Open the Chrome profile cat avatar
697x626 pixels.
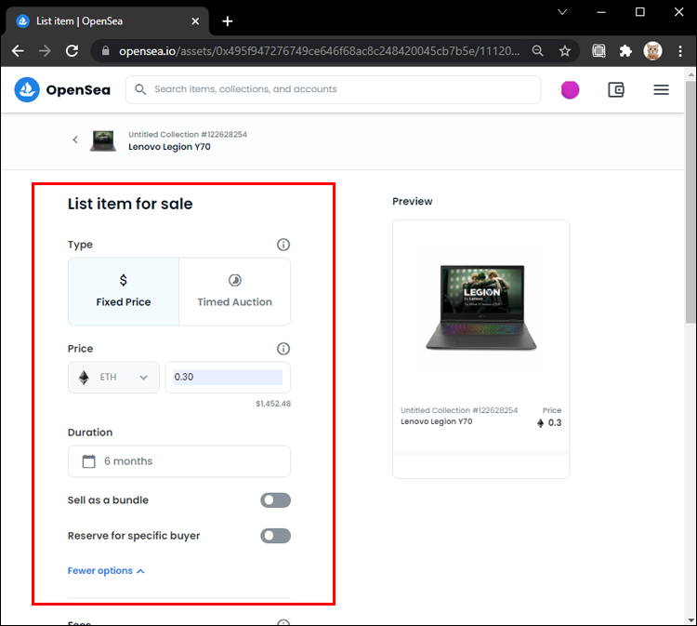pyautogui.click(x=652, y=51)
